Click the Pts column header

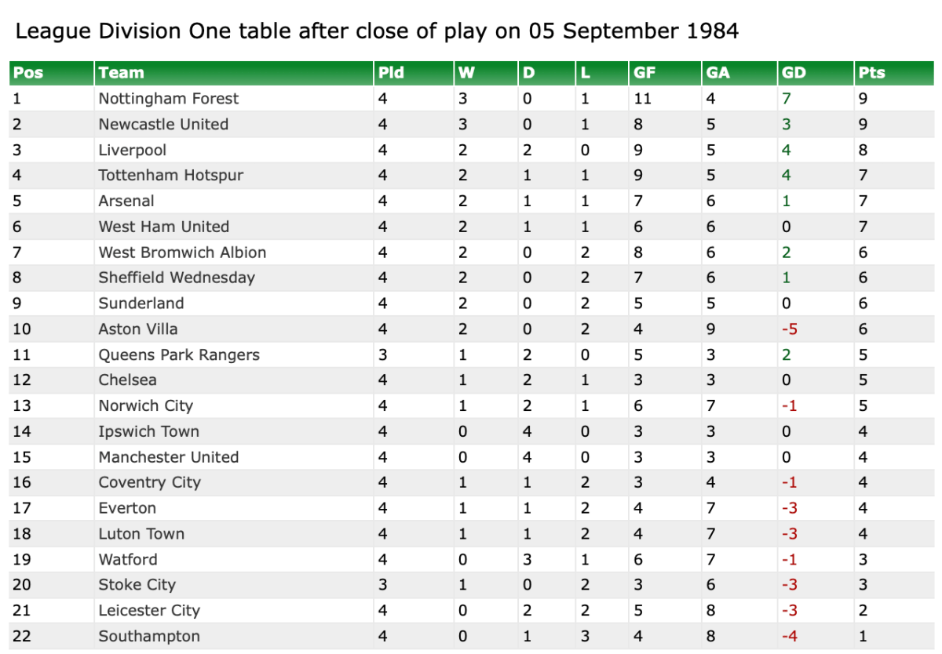(x=871, y=73)
